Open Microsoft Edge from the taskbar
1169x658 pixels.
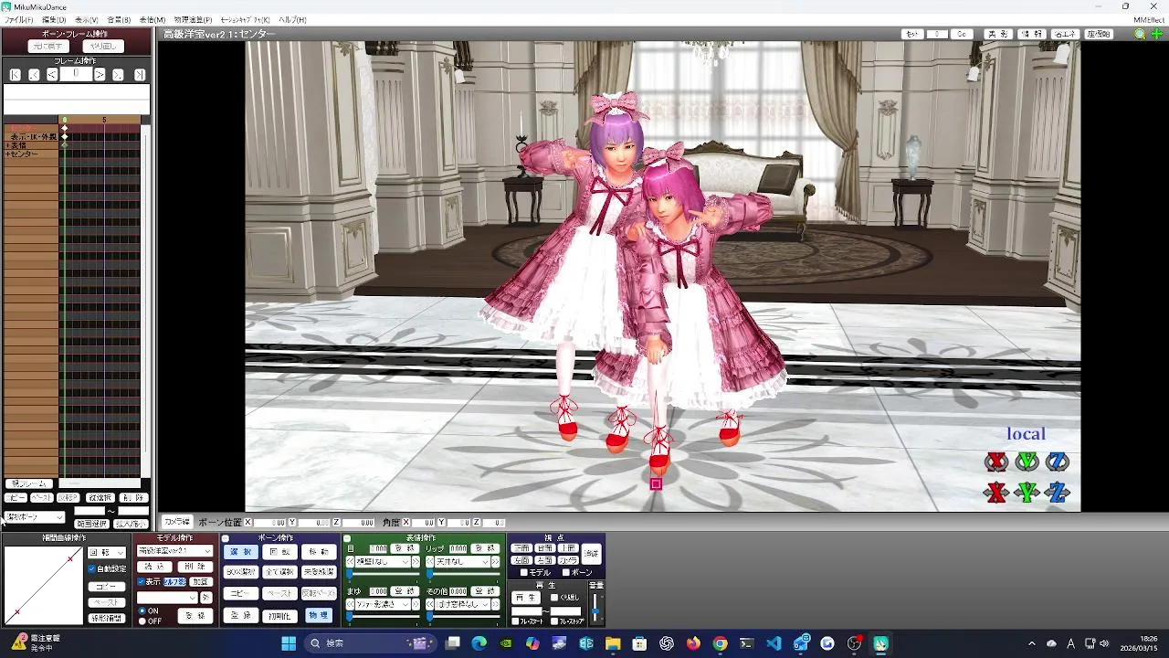coord(479,643)
